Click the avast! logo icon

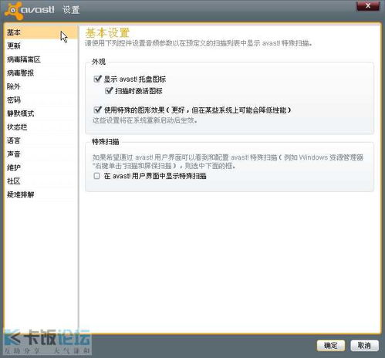coord(14,10)
